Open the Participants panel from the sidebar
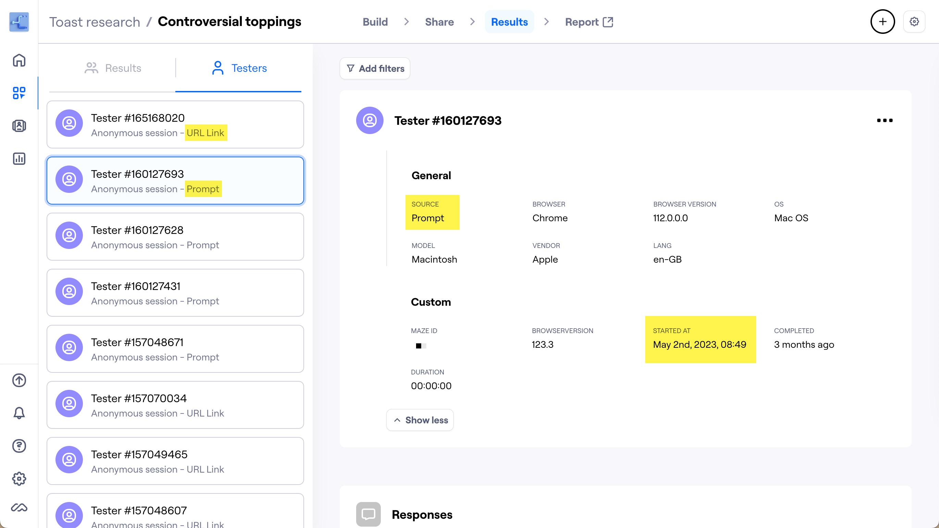Viewport: 939px width, 528px height. click(x=18, y=126)
